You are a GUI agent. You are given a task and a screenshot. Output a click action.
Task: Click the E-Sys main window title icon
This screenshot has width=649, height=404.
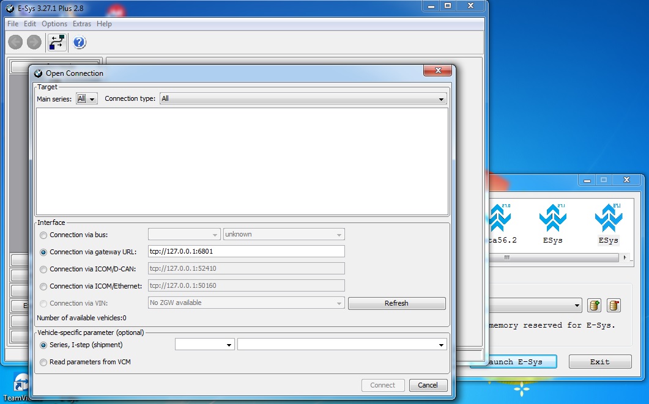click(x=10, y=9)
